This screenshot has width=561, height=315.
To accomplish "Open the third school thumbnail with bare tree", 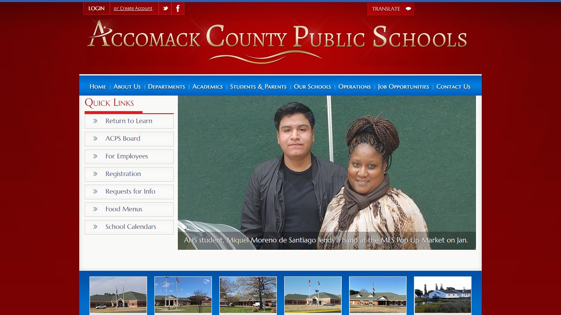I will pos(248,295).
